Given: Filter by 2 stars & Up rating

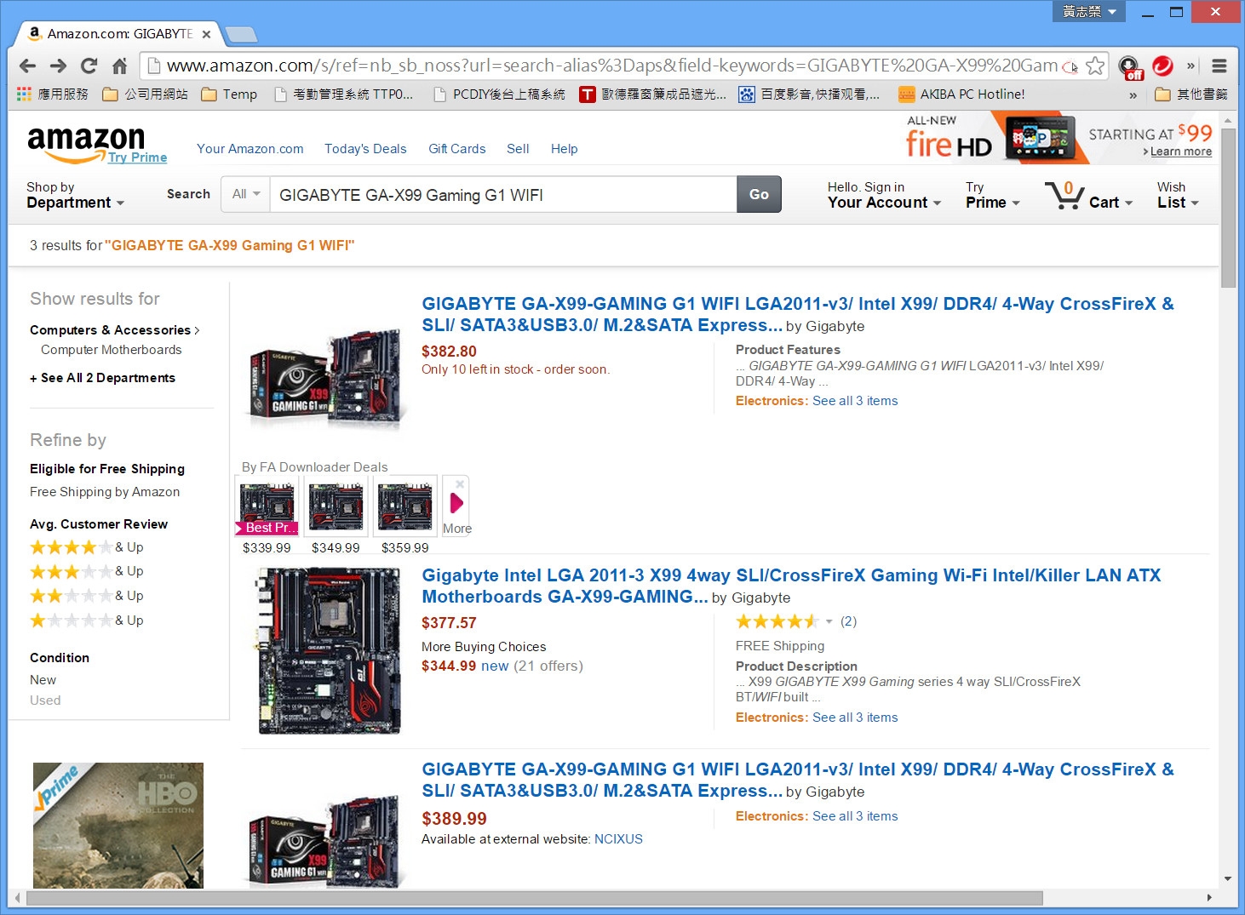Looking at the screenshot, I should [86, 596].
